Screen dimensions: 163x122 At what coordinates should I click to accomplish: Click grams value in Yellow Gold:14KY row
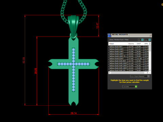pyautogui.click(x=131, y=52)
